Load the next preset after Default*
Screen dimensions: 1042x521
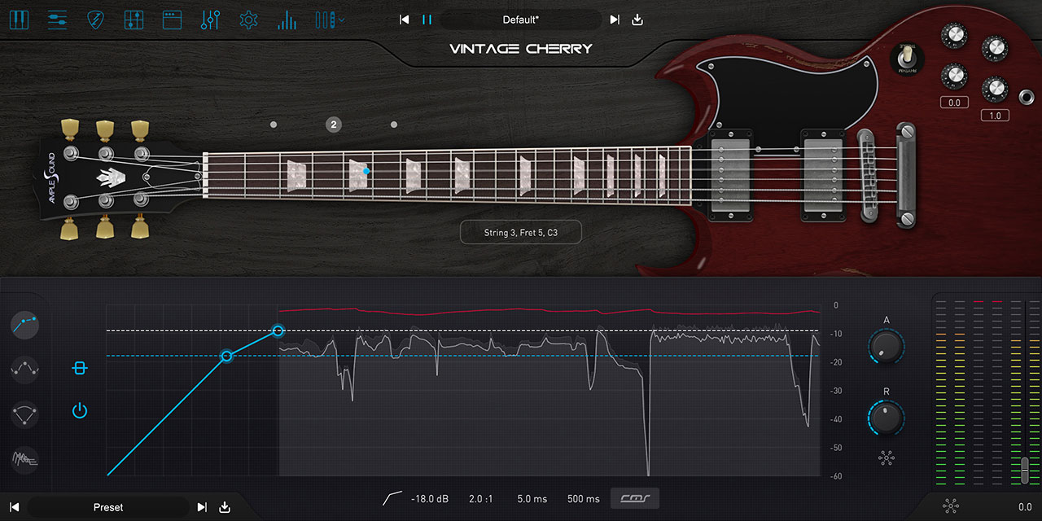(615, 20)
